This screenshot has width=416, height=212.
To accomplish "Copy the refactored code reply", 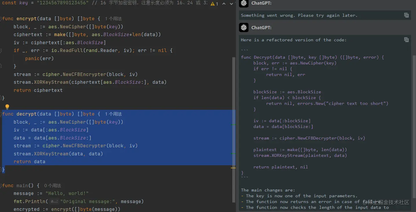I will 406,40.
